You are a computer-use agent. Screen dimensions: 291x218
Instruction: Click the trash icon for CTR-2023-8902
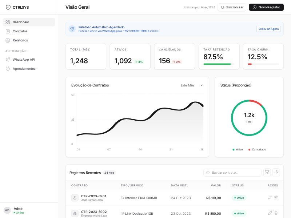276,213
